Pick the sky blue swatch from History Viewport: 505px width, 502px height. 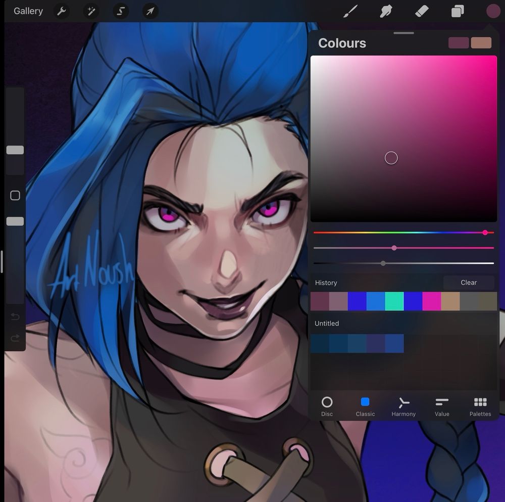coord(376,301)
